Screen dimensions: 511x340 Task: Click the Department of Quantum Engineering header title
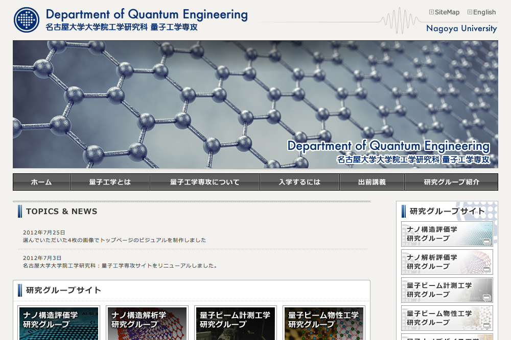click(x=147, y=15)
